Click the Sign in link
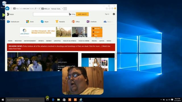This screenshot has width=182, height=102. (107, 14)
